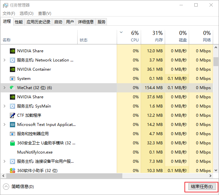Viewport: 219px width, 195px height.
Task: Switch to the 进程 tab
Action: click(x=7, y=21)
